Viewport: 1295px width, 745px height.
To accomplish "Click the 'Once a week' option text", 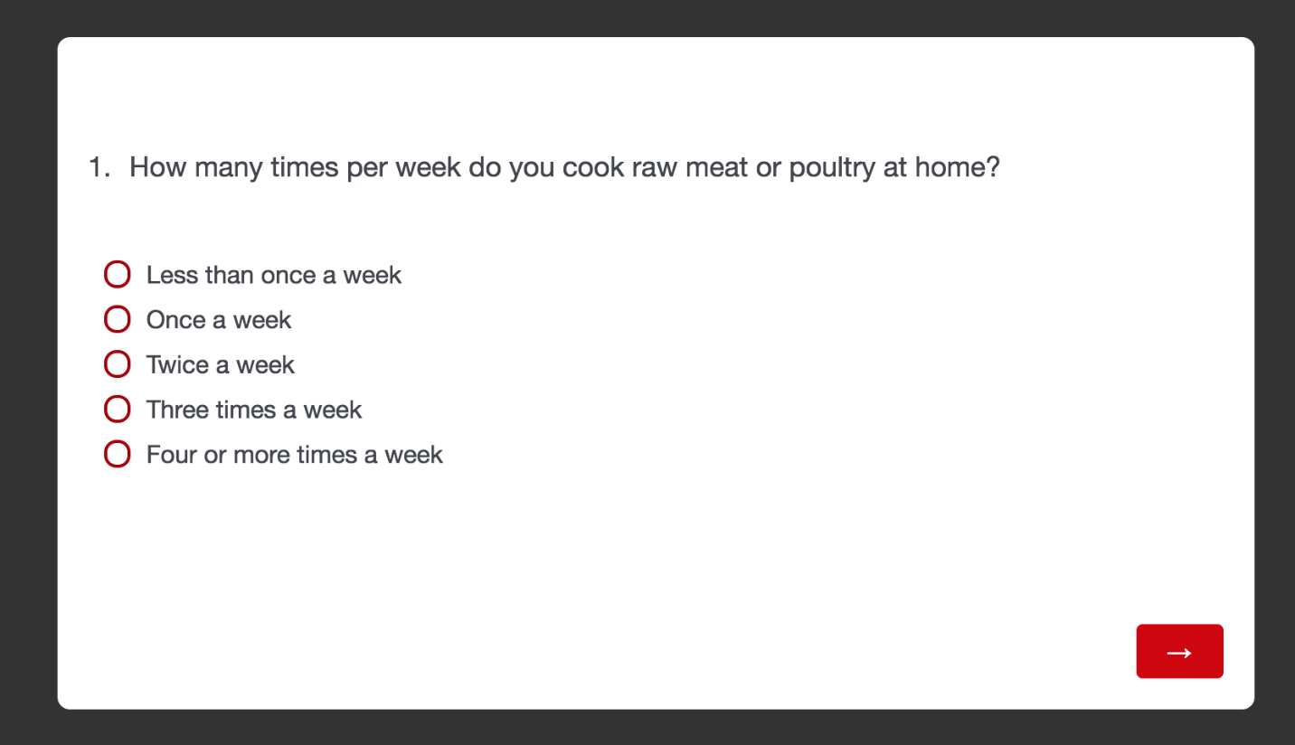I will (219, 320).
